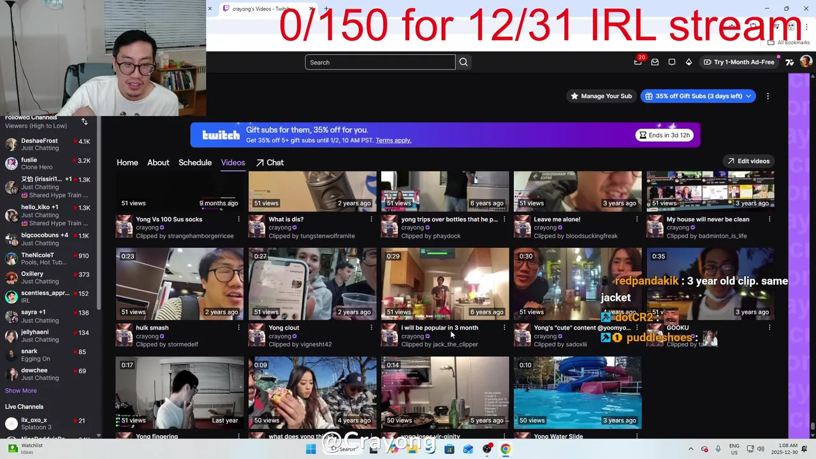Play the Yong fingering clip thumbnail
816x459 pixels.
(x=180, y=392)
